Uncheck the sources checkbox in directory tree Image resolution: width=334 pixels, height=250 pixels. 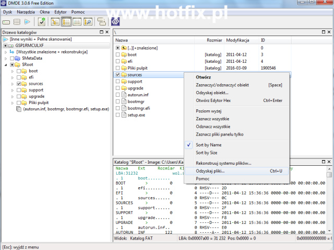(19, 84)
